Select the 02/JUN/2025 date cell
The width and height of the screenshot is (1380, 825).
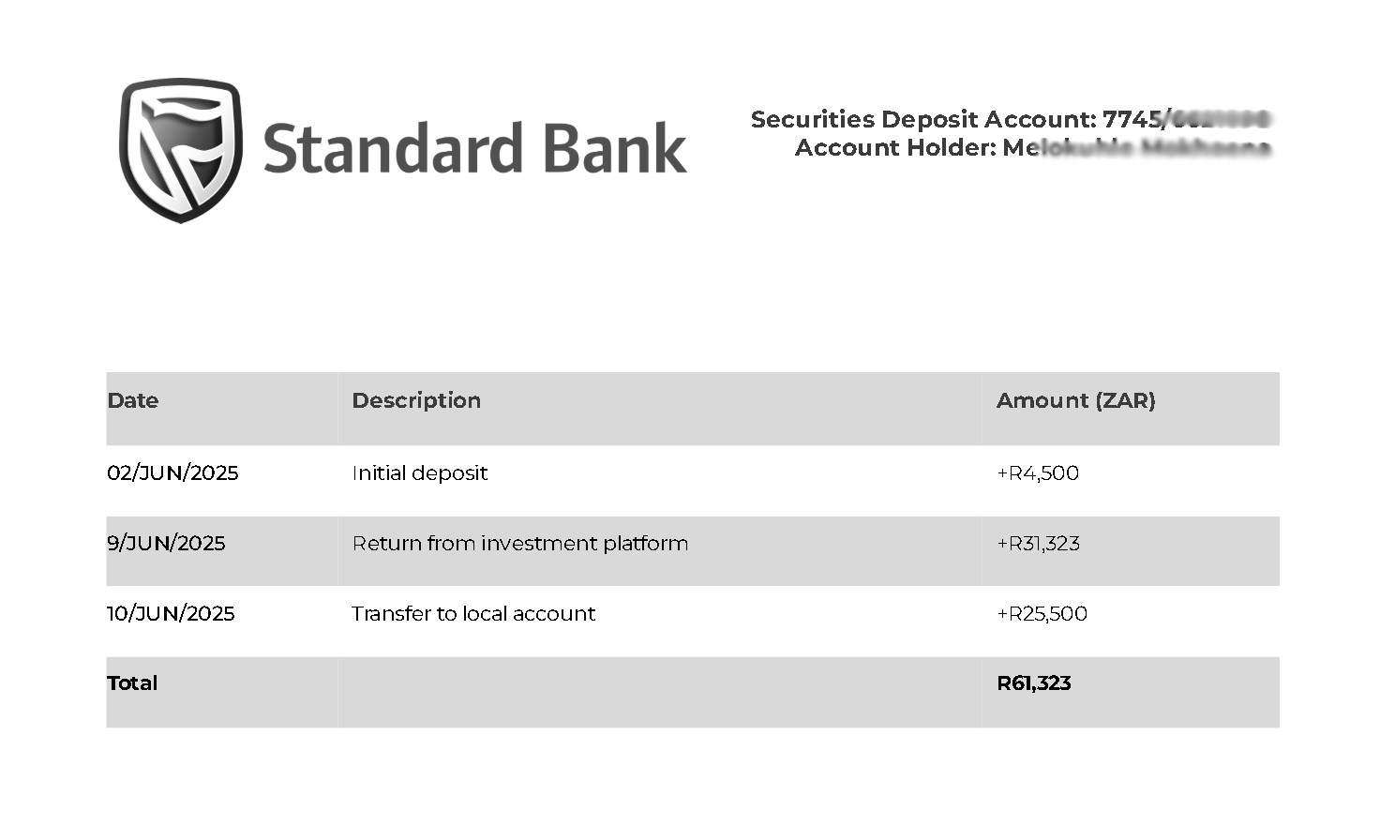(x=172, y=472)
